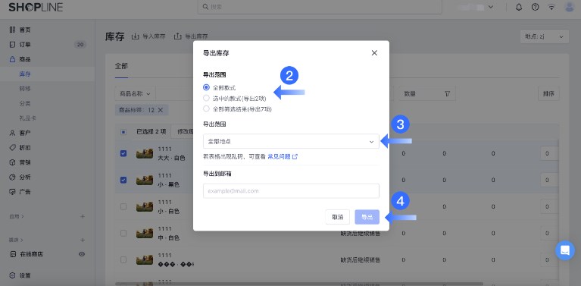This screenshot has width=581, height=286.
Task: Click the email input field example@mail.com
Action: (x=291, y=191)
